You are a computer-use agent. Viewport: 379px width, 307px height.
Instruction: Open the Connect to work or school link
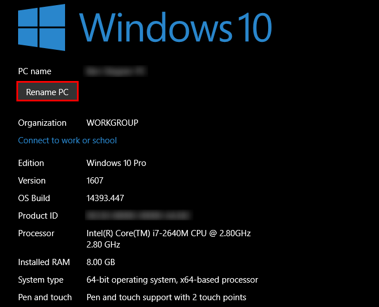click(x=67, y=140)
